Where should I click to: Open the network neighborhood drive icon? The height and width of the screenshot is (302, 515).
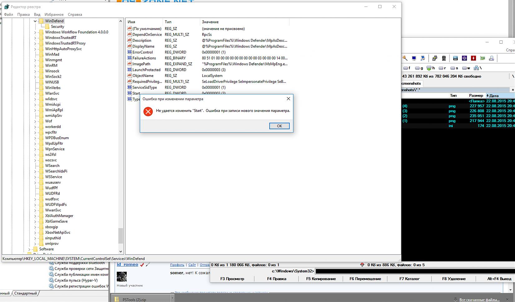point(477,68)
